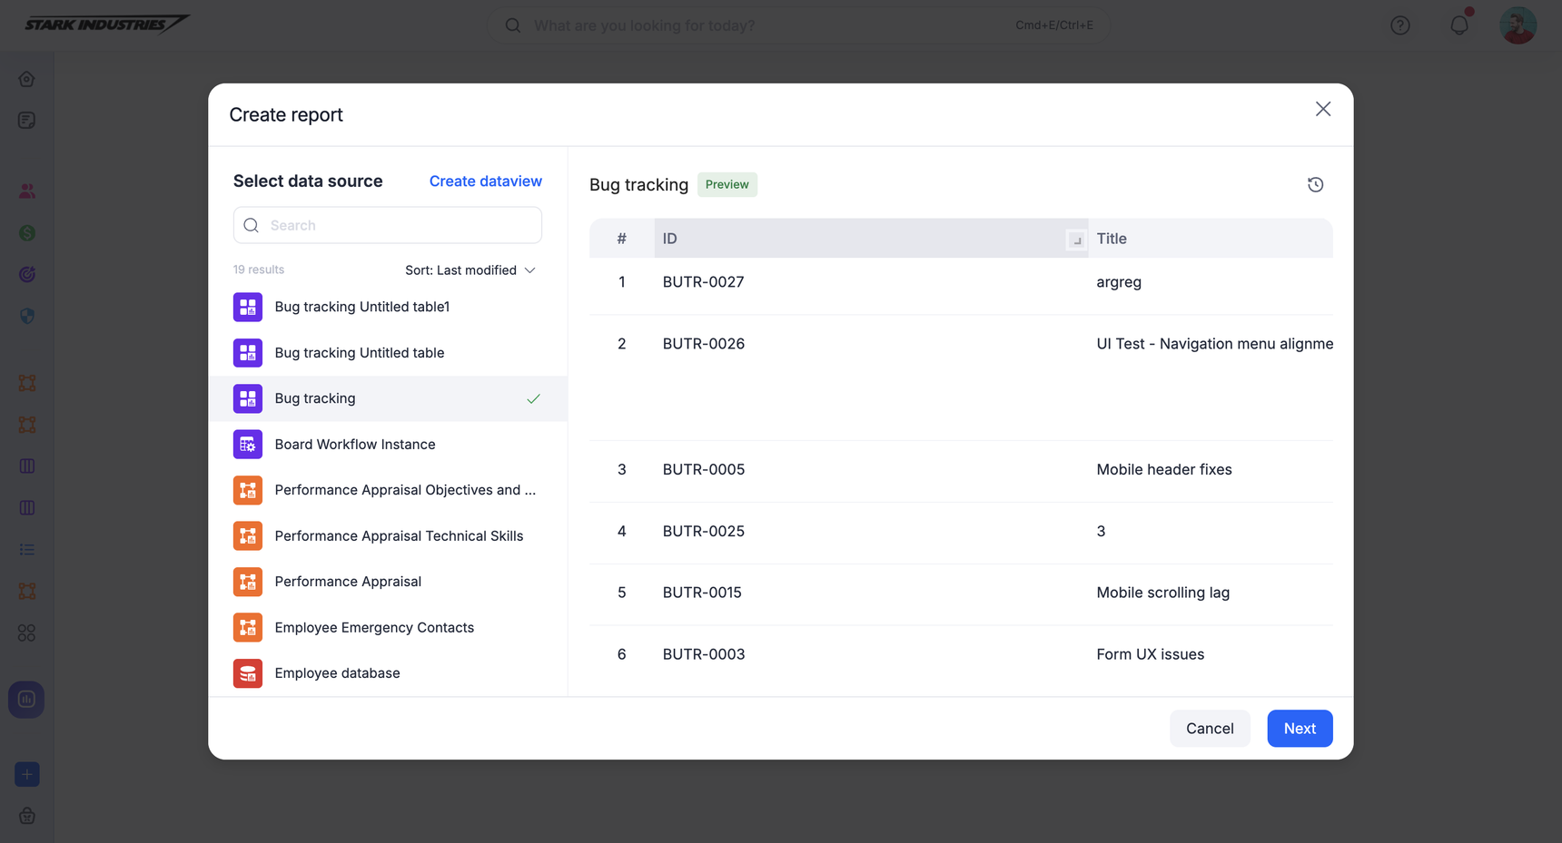Open the Sort: Last modified dropdown
The image size is (1562, 843).
470,270
